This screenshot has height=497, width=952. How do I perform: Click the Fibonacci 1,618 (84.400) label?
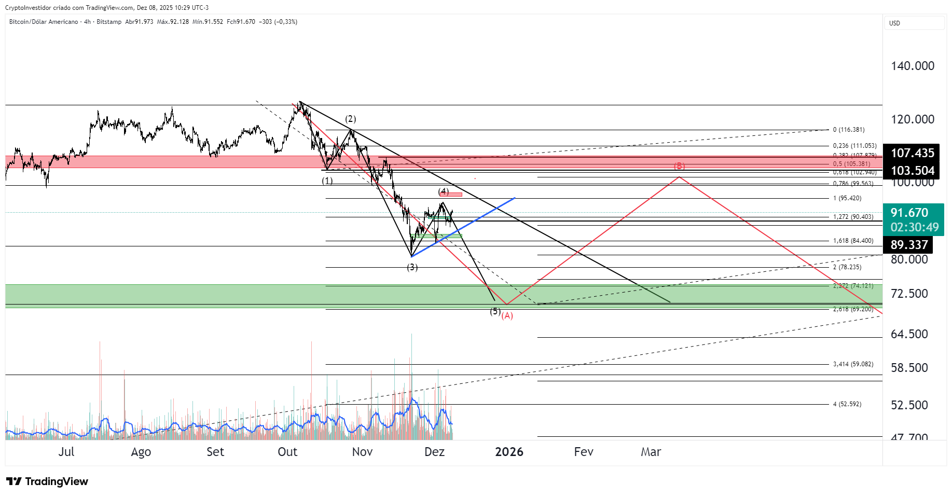(853, 241)
